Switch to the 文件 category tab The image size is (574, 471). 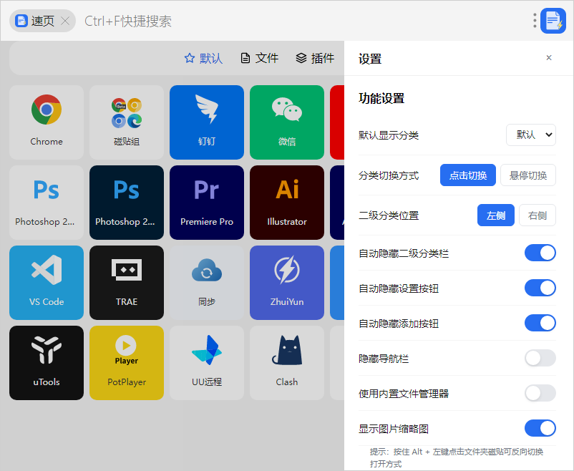260,58
